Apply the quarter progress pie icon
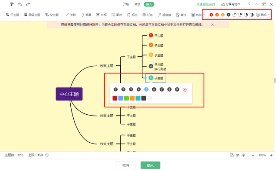This screenshot has height=171, width=276. click(240, 15)
